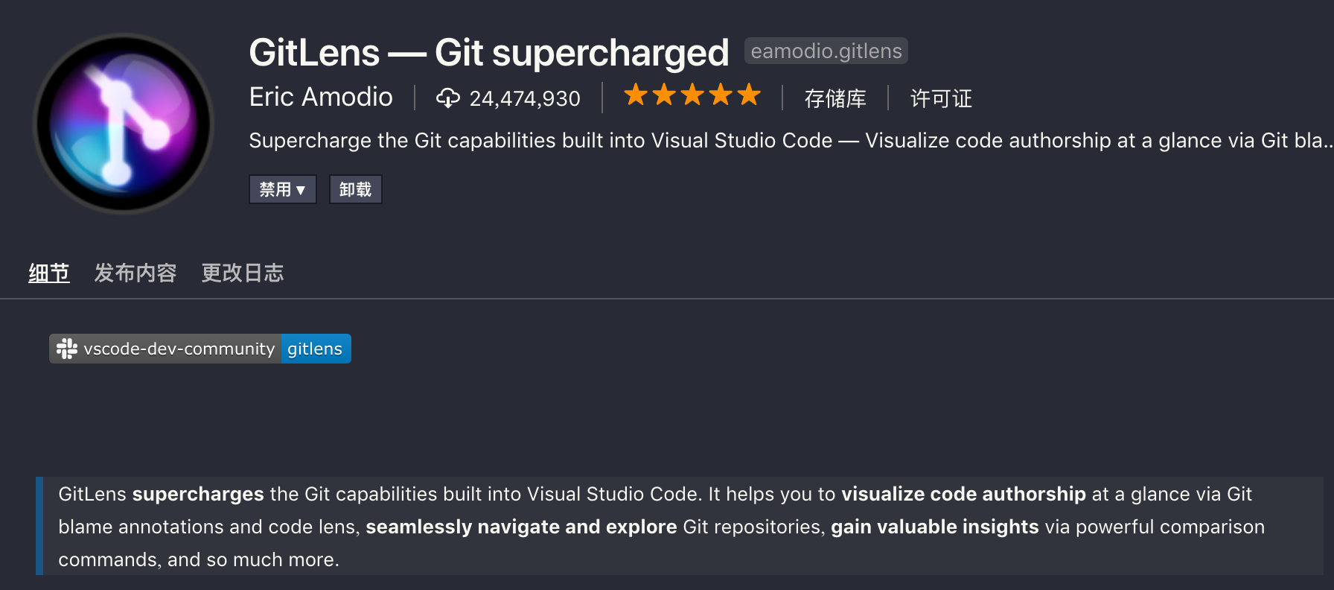
Task: Switch to the 细节 tab
Action: (x=49, y=273)
